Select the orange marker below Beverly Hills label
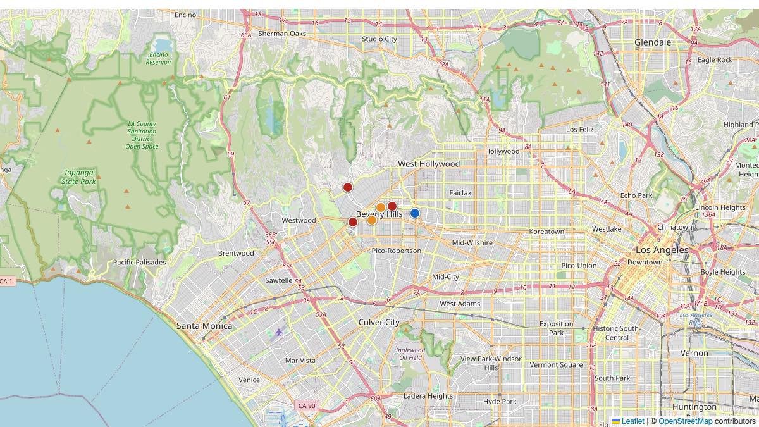The width and height of the screenshot is (759, 427). [x=372, y=220]
